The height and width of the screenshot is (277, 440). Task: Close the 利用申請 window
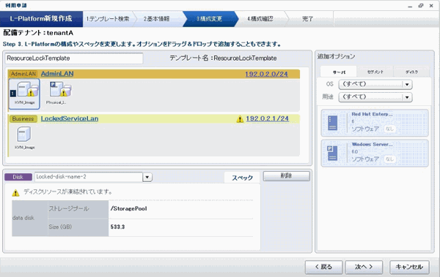coord(431,6)
